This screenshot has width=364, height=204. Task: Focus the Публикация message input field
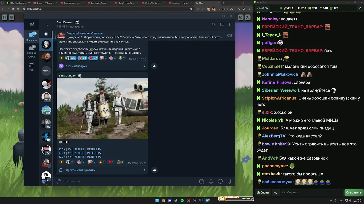click(x=129, y=181)
